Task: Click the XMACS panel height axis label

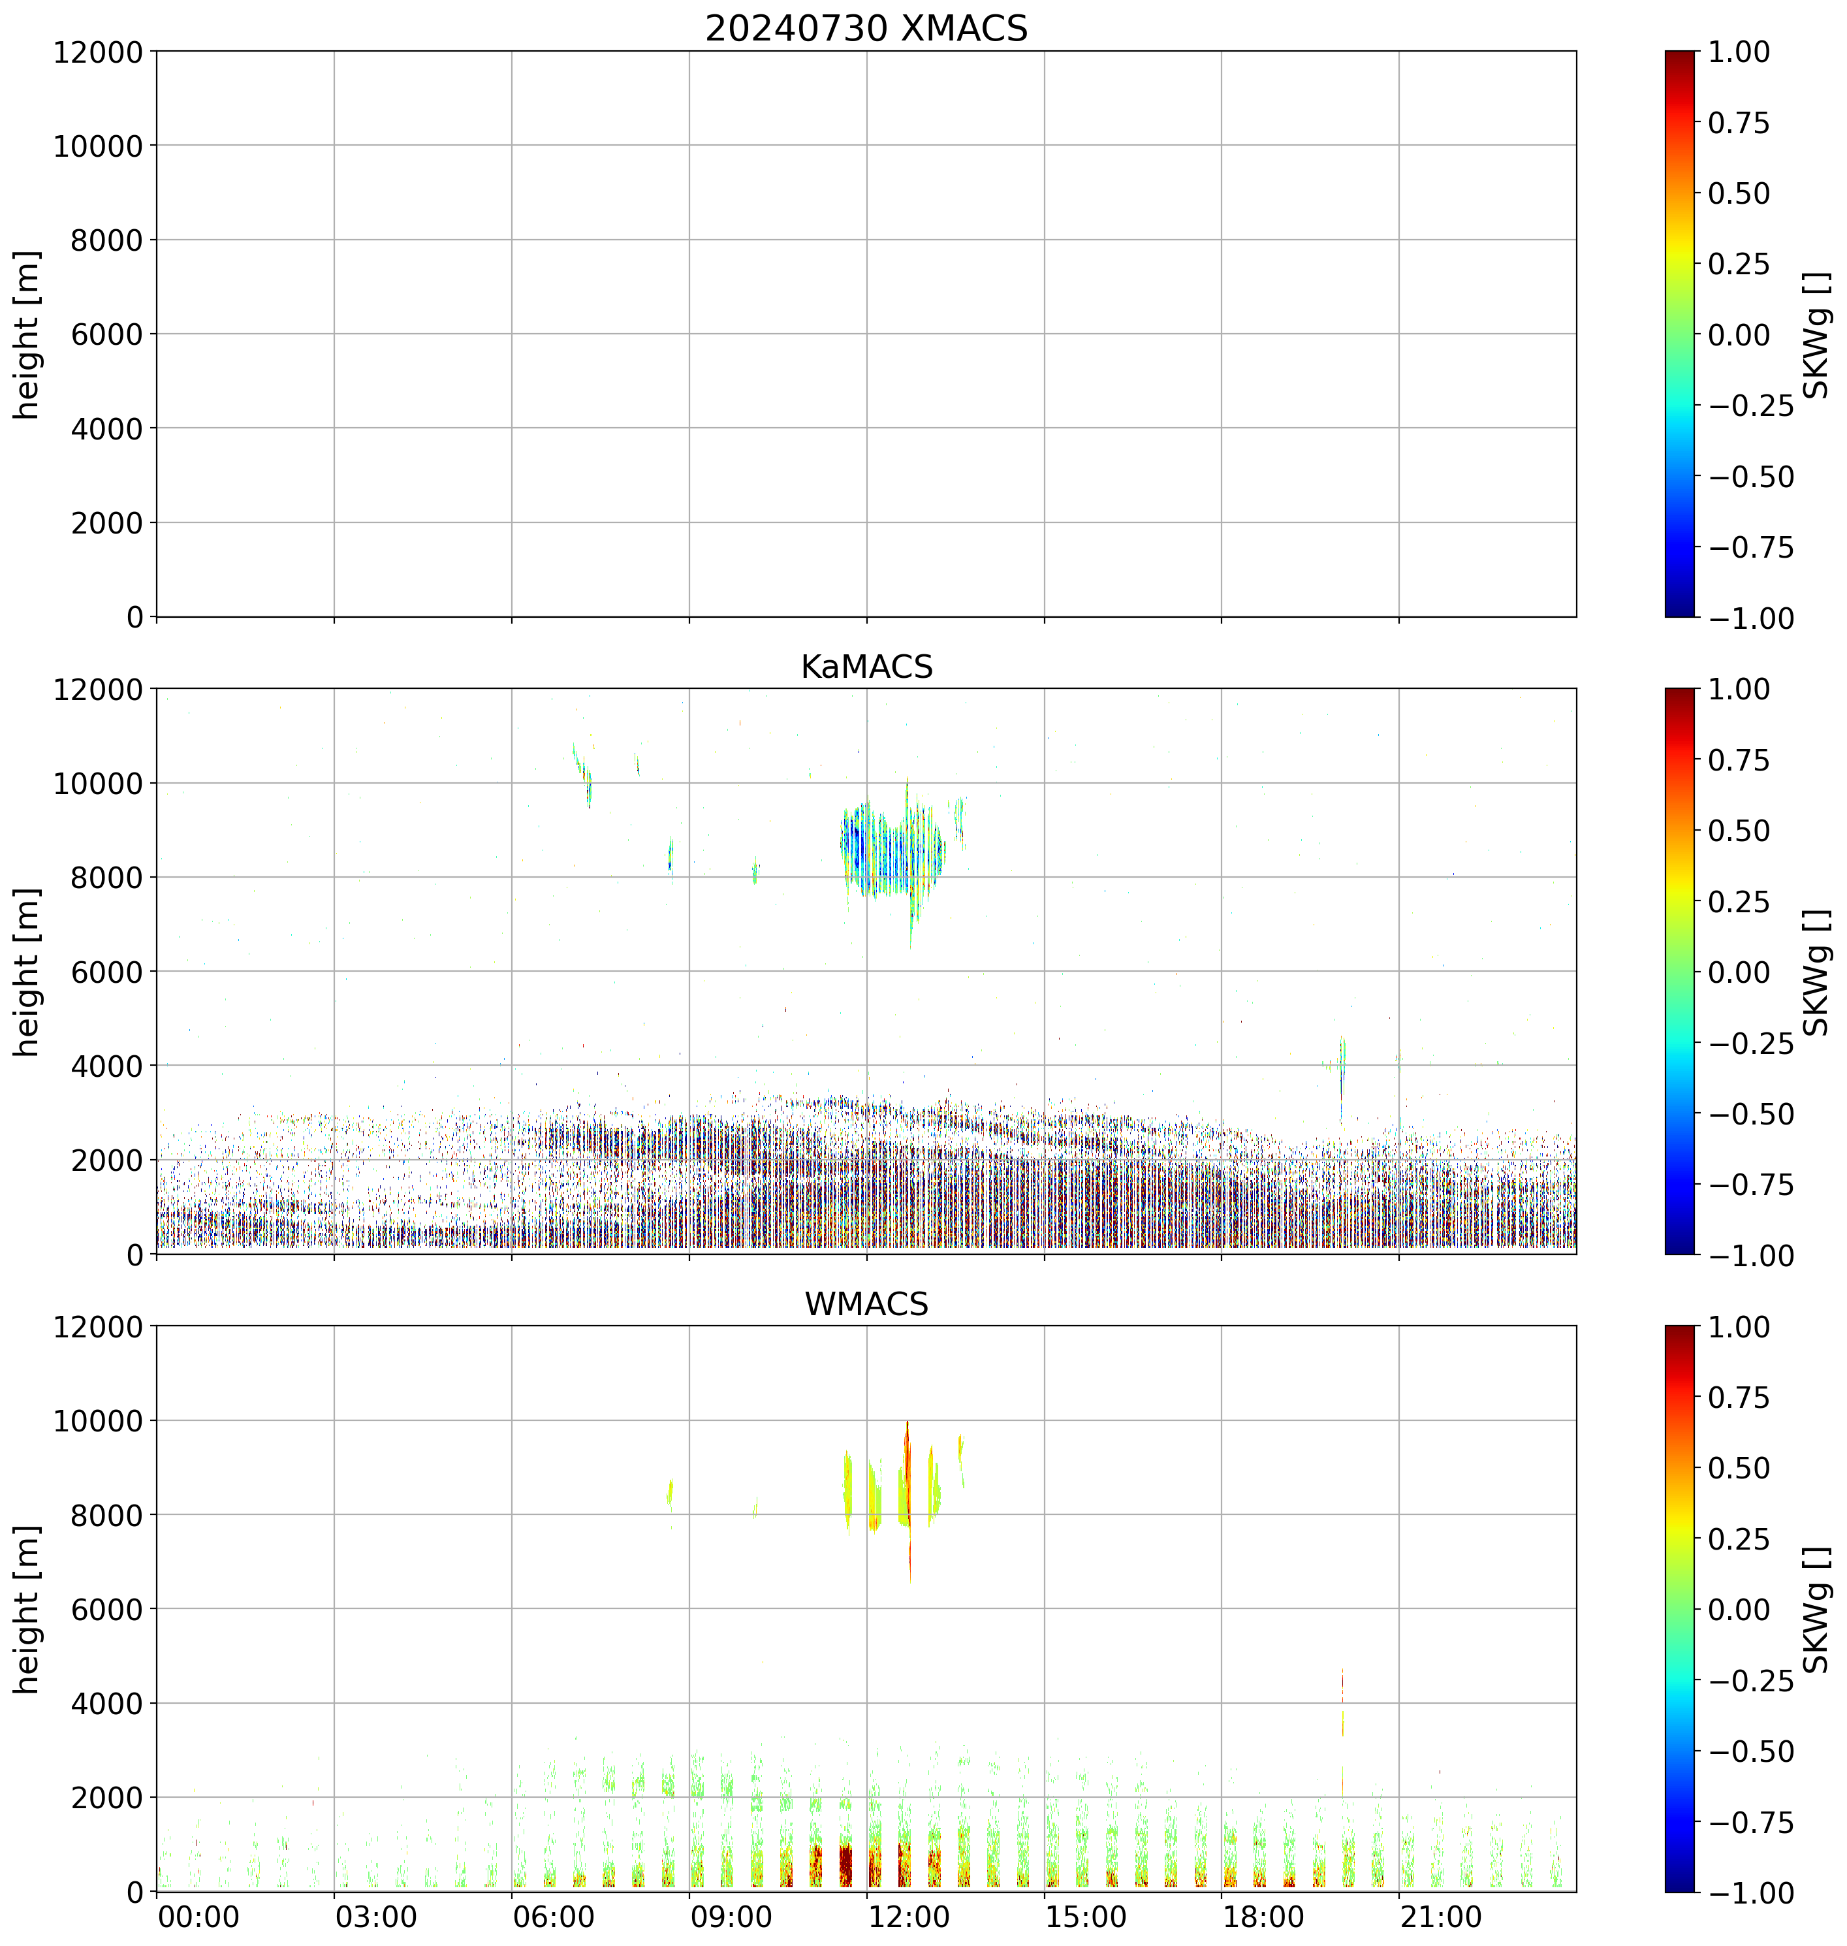Action: pos(27,334)
